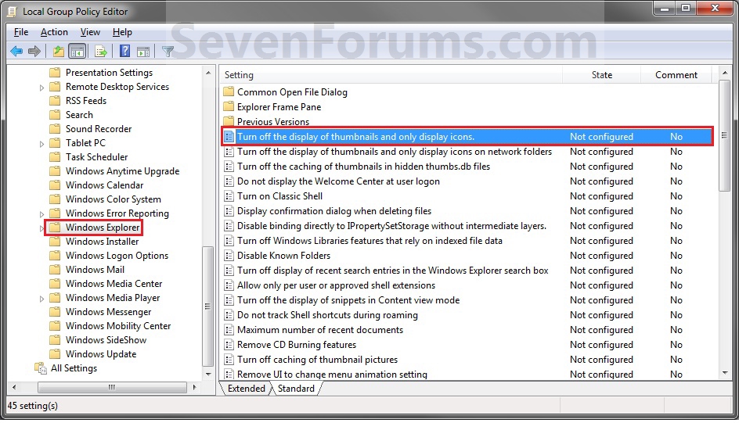Click the Filter funnel toolbar icon
Viewport: 739px width, 423px height.
168,52
